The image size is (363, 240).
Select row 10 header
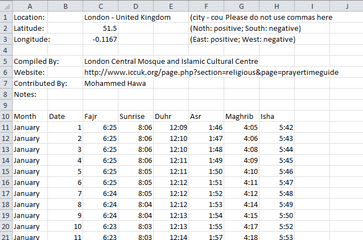click(6, 116)
